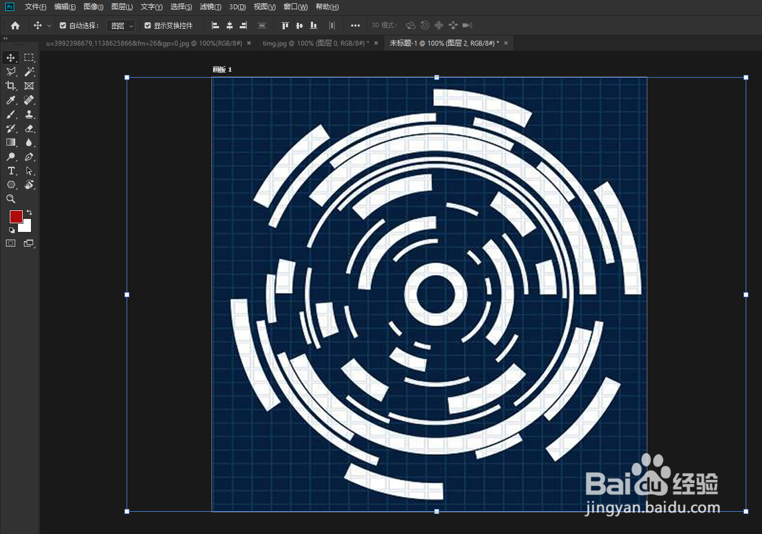Change the screen mode

pos(29,243)
